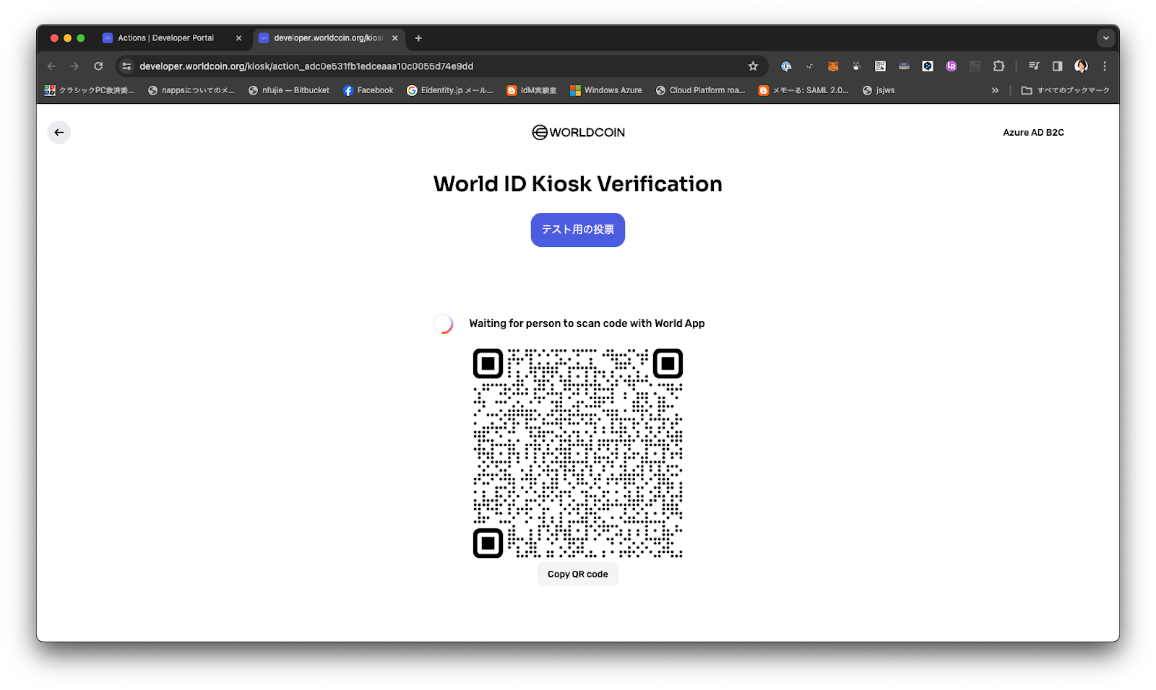
Task: Open the small music-note extension icon
Action: click(x=809, y=66)
